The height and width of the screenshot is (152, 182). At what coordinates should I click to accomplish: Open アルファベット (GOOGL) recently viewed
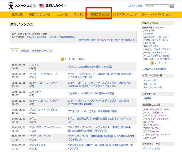pos(159,116)
